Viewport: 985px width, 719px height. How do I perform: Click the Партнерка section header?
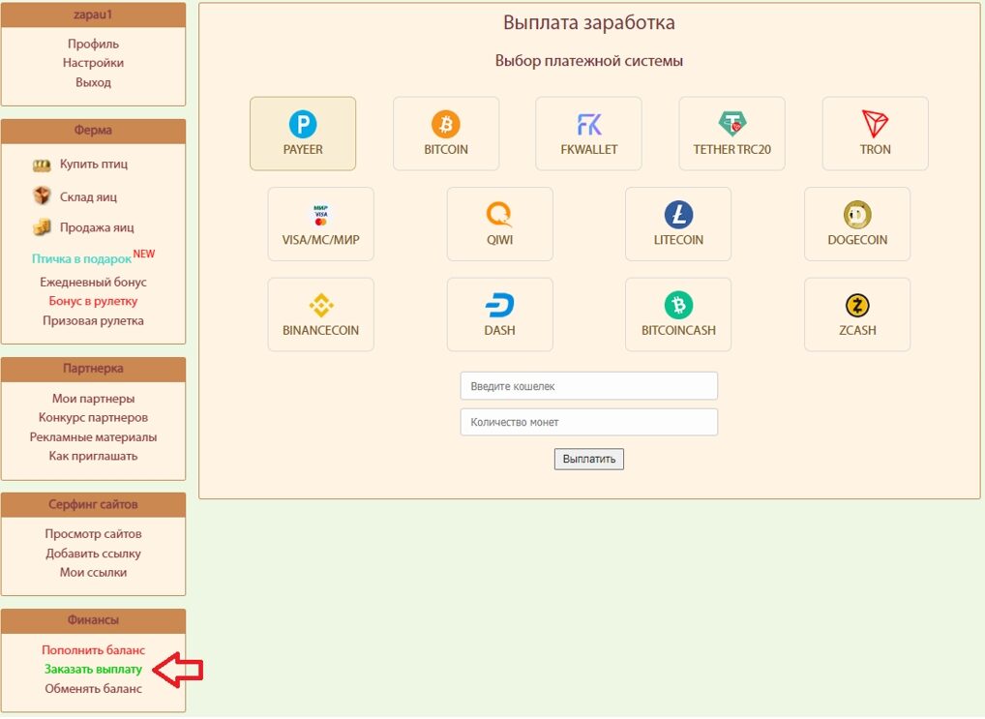point(93,369)
